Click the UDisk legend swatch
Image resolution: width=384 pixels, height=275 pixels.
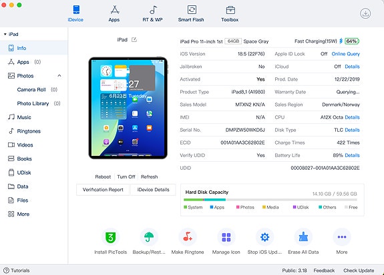(x=295, y=207)
